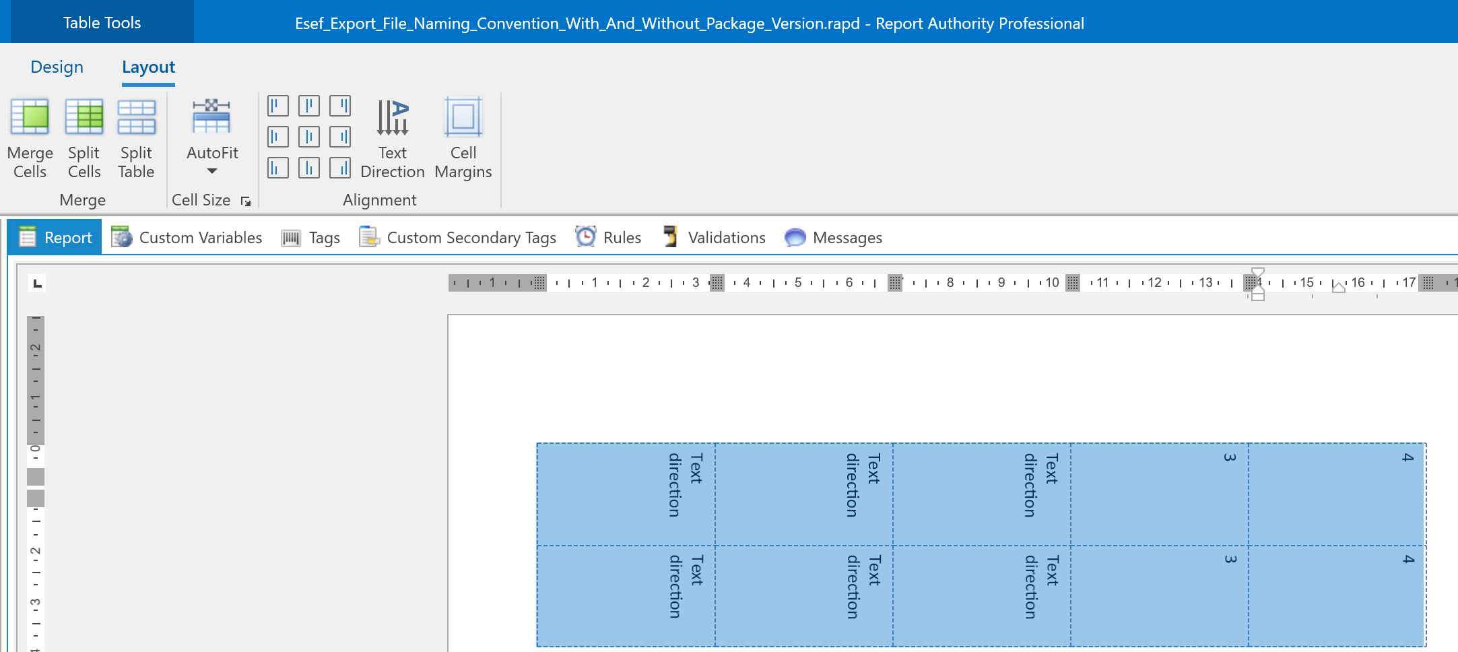Click the Split Table icon

[136, 118]
